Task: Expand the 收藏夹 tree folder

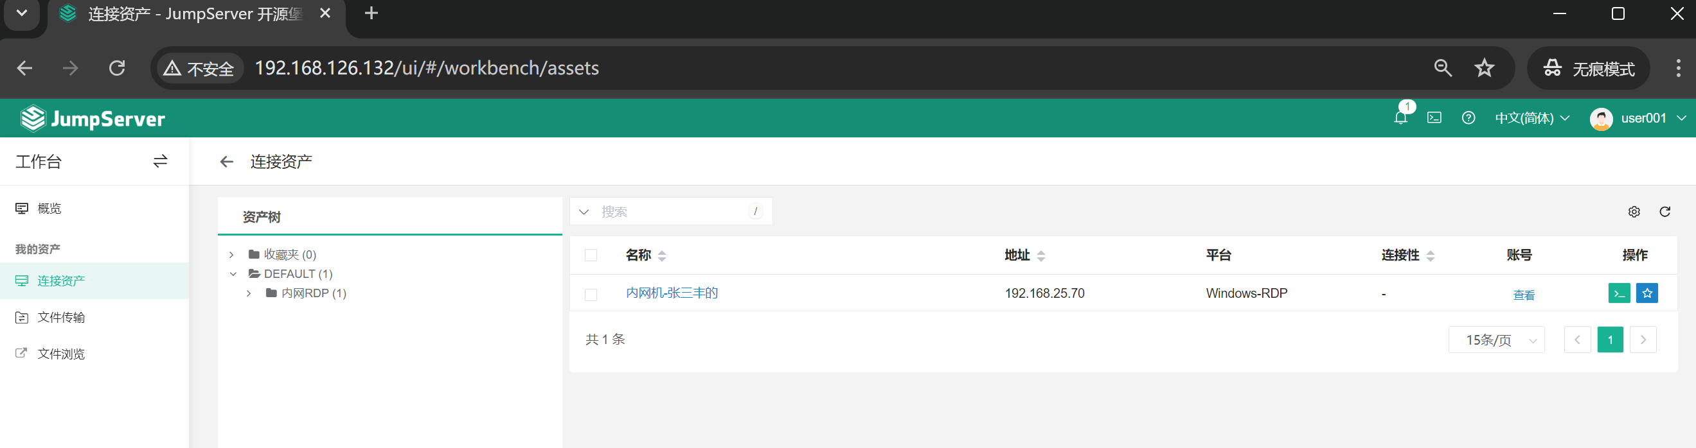Action: (x=232, y=255)
